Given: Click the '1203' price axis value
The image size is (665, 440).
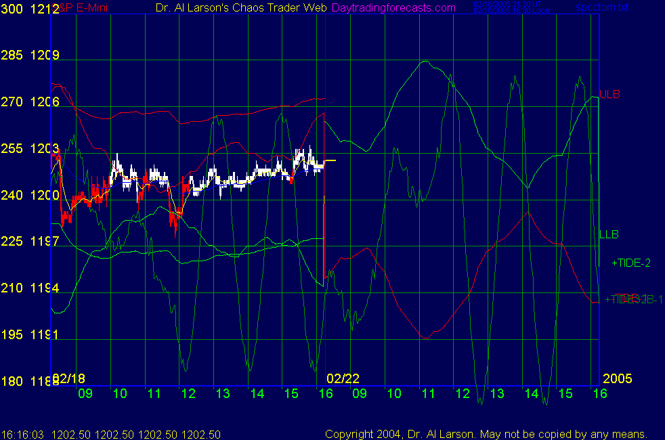Looking at the screenshot, I should 45,148.
